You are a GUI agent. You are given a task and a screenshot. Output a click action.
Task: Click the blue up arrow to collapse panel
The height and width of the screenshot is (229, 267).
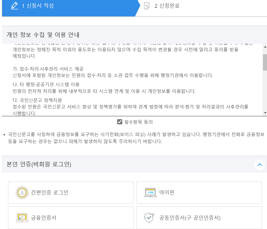pyautogui.click(x=259, y=165)
